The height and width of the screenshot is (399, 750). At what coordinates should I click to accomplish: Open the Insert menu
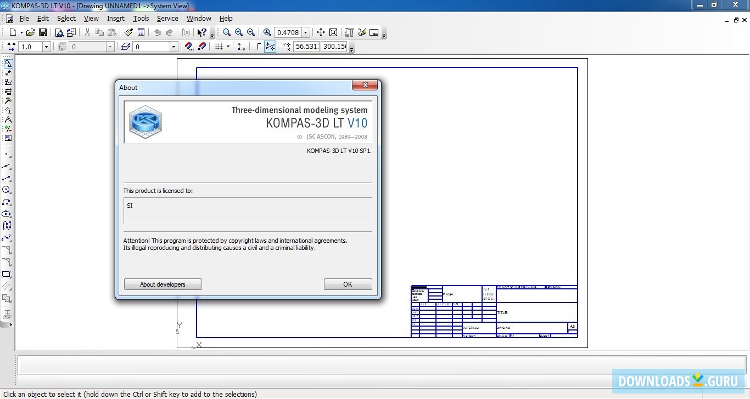coord(115,18)
